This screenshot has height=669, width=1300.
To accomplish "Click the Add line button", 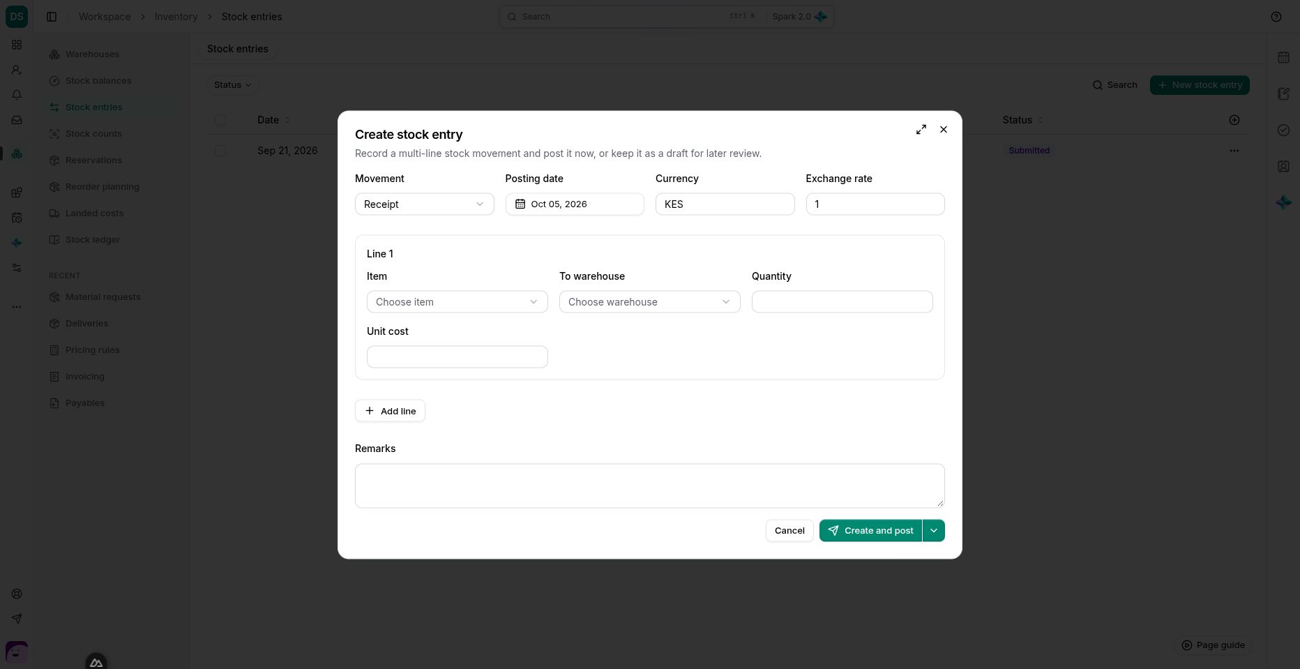I will coord(390,411).
